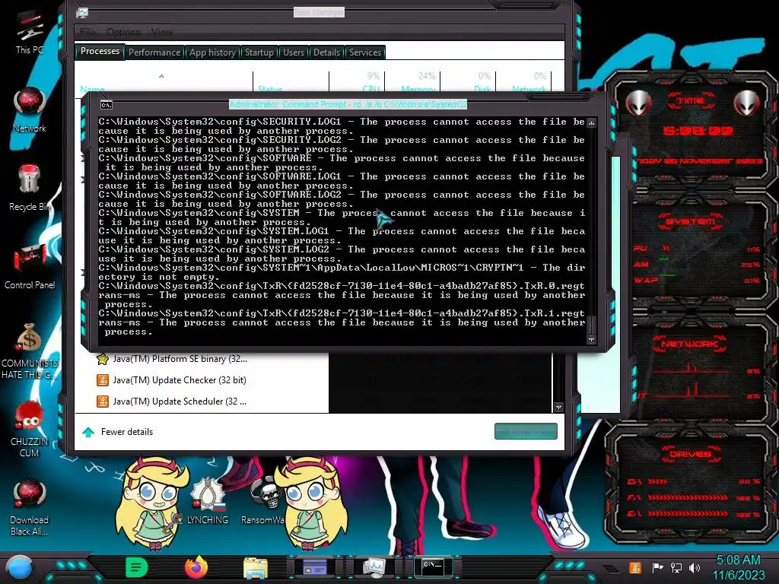Switch to Command Prompt via taskbar icon
This screenshot has width=779, height=584.
coord(433,567)
